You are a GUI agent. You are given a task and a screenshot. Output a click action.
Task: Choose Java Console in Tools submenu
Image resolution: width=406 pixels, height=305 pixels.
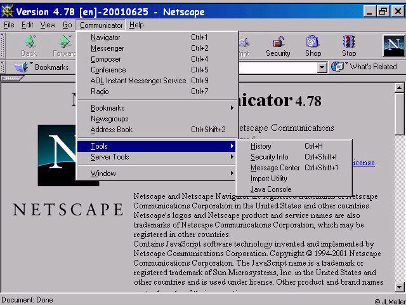pyautogui.click(x=294, y=189)
